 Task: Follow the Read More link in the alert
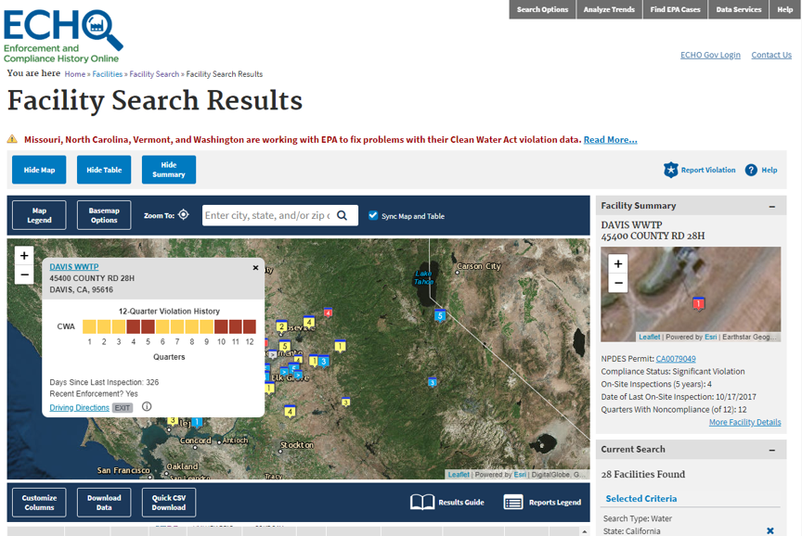pos(610,139)
